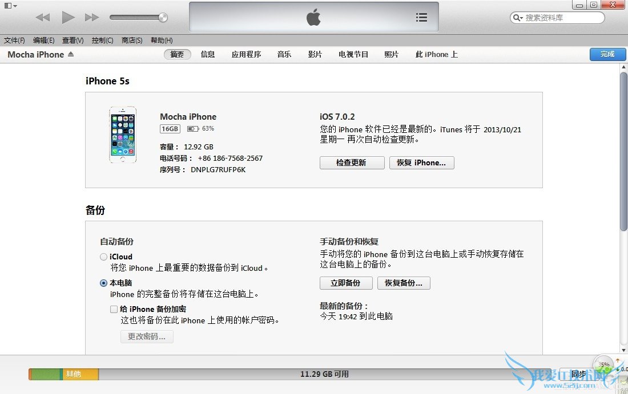Click the phone number +86 186-7568-2567
628x394 pixels.
(230, 159)
